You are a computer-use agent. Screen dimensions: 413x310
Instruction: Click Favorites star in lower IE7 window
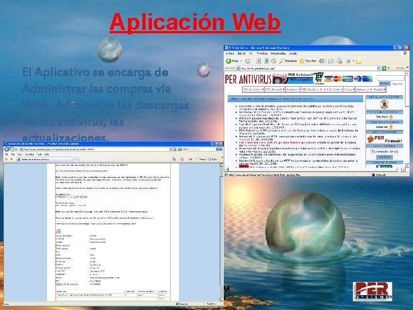(x=6, y=159)
